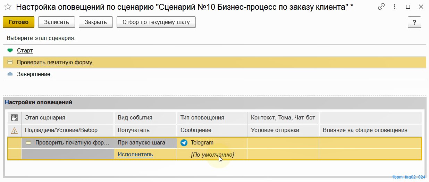This screenshot has width=429, height=182.
Task: Click the green Start stage icon
Action: tap(10, 50)
